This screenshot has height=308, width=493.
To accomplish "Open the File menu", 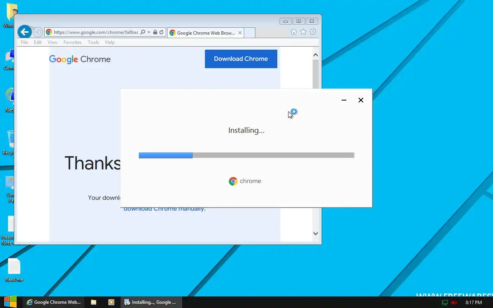I will tap(24, 42).
